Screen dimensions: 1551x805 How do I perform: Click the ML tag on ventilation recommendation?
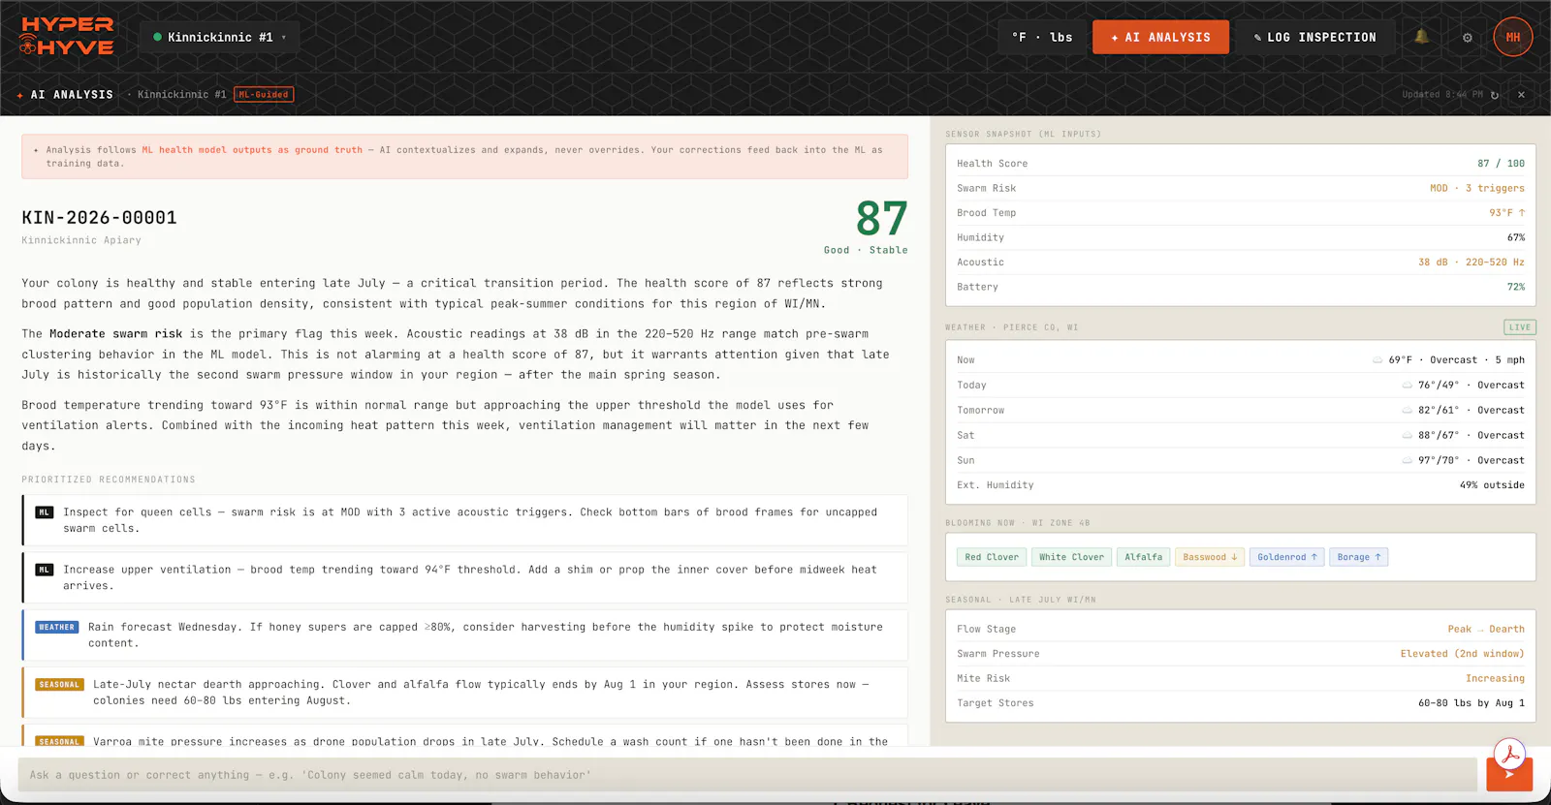click(45, 570)
